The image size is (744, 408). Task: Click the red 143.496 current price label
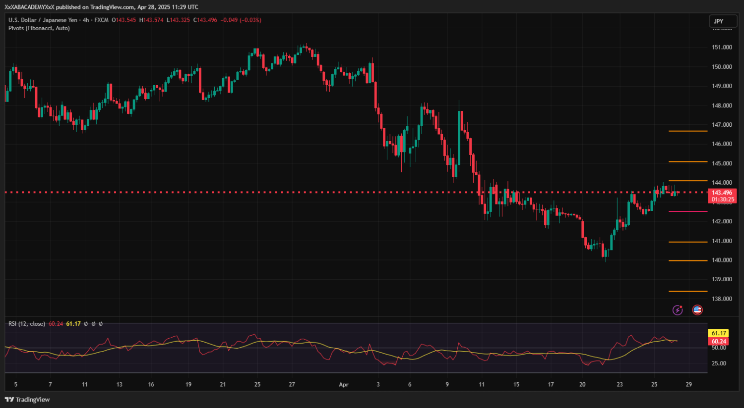click(x=722, y=193)
